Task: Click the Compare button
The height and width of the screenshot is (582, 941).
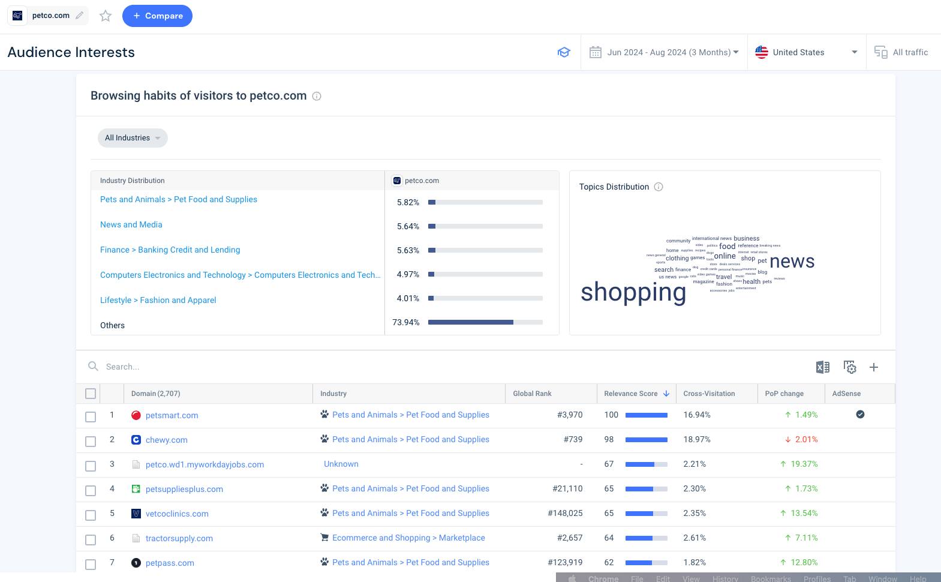Action: (x=157, y=16)
